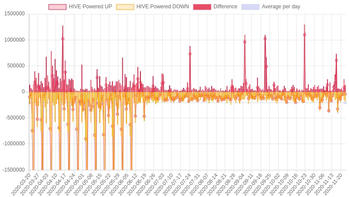Toggle the Average per day legend label
The width and height of the screenshot is (349, 197).
281,7
